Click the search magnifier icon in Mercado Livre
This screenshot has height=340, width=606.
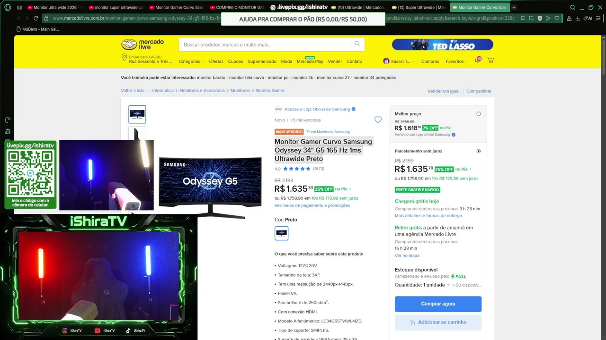[357, 44]
